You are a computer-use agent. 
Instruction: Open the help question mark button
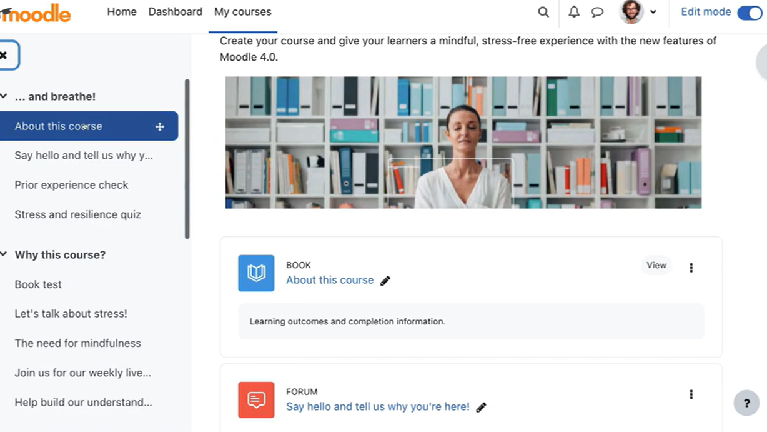coord(746,403)
